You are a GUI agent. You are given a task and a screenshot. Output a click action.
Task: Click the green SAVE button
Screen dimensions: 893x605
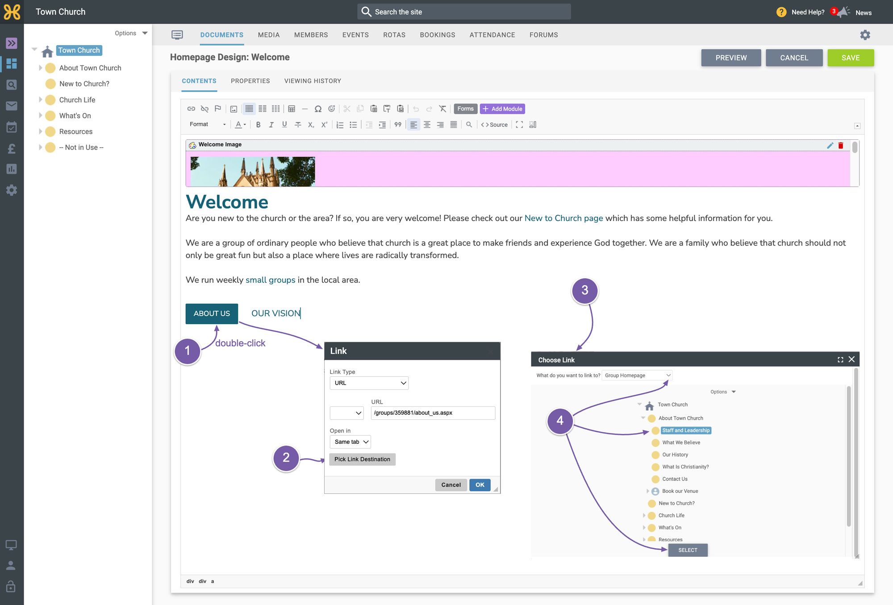pyautogui.click(x=851, y=58)
